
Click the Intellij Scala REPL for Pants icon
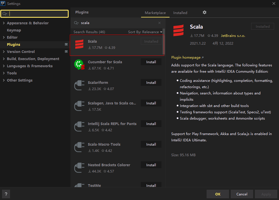tap(79, 126)
